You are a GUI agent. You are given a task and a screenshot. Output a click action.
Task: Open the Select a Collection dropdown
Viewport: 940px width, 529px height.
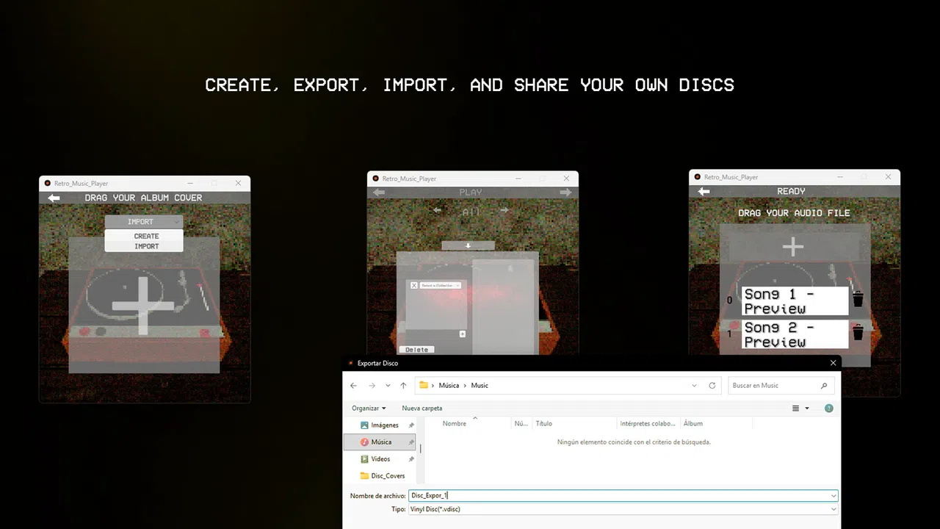[x=441, y=285]
